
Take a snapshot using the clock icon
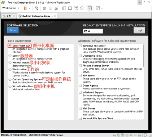tap(44, 8)
